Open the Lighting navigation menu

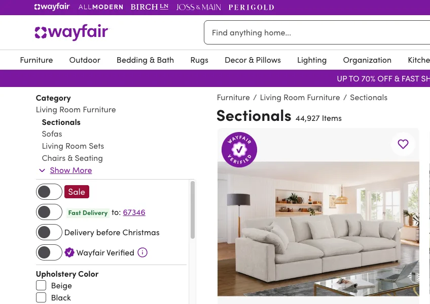click(x=312, y=60)
